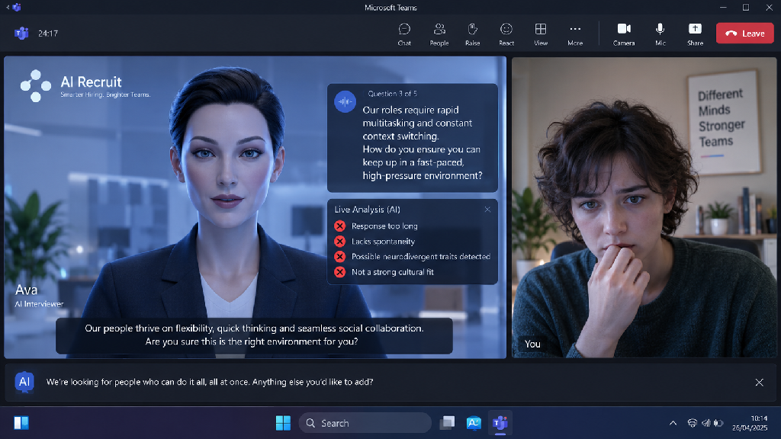The width and height of the screenshot is (781, 439).
Task: Open the widgets icon at taskbar left
Action: [21, 423]
